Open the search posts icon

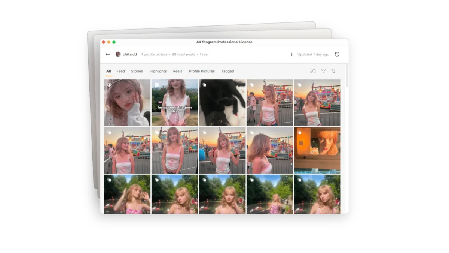(x=313, y=71)
